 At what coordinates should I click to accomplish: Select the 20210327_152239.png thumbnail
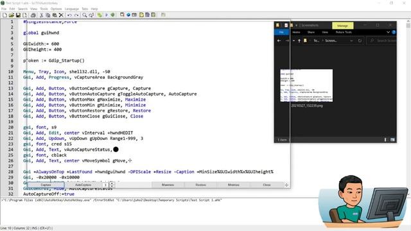(306, 85)
